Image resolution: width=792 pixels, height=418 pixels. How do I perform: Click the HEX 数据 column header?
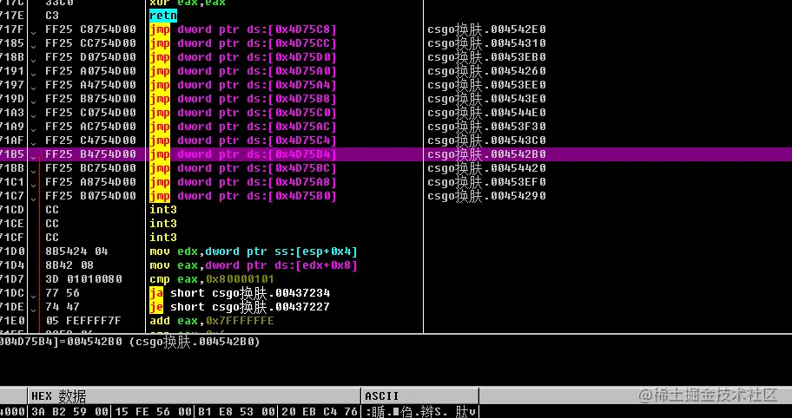click(x=195, y=395)
